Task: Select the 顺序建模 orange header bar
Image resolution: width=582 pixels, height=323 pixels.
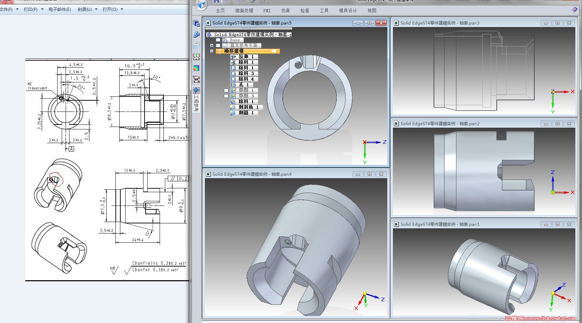Action: (248, 51)
